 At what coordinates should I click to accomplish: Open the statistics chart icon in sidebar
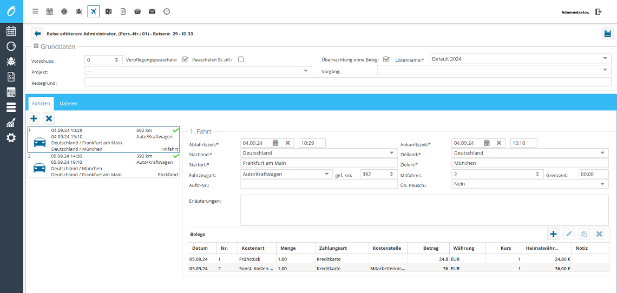(11, 123)
